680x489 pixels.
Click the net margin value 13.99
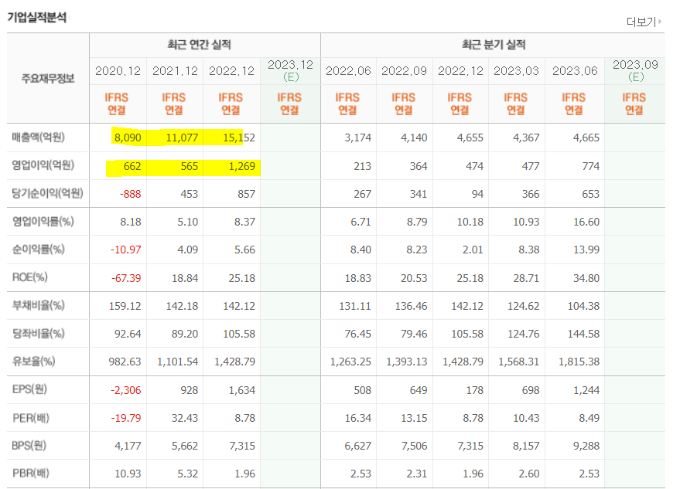(586, 250)
